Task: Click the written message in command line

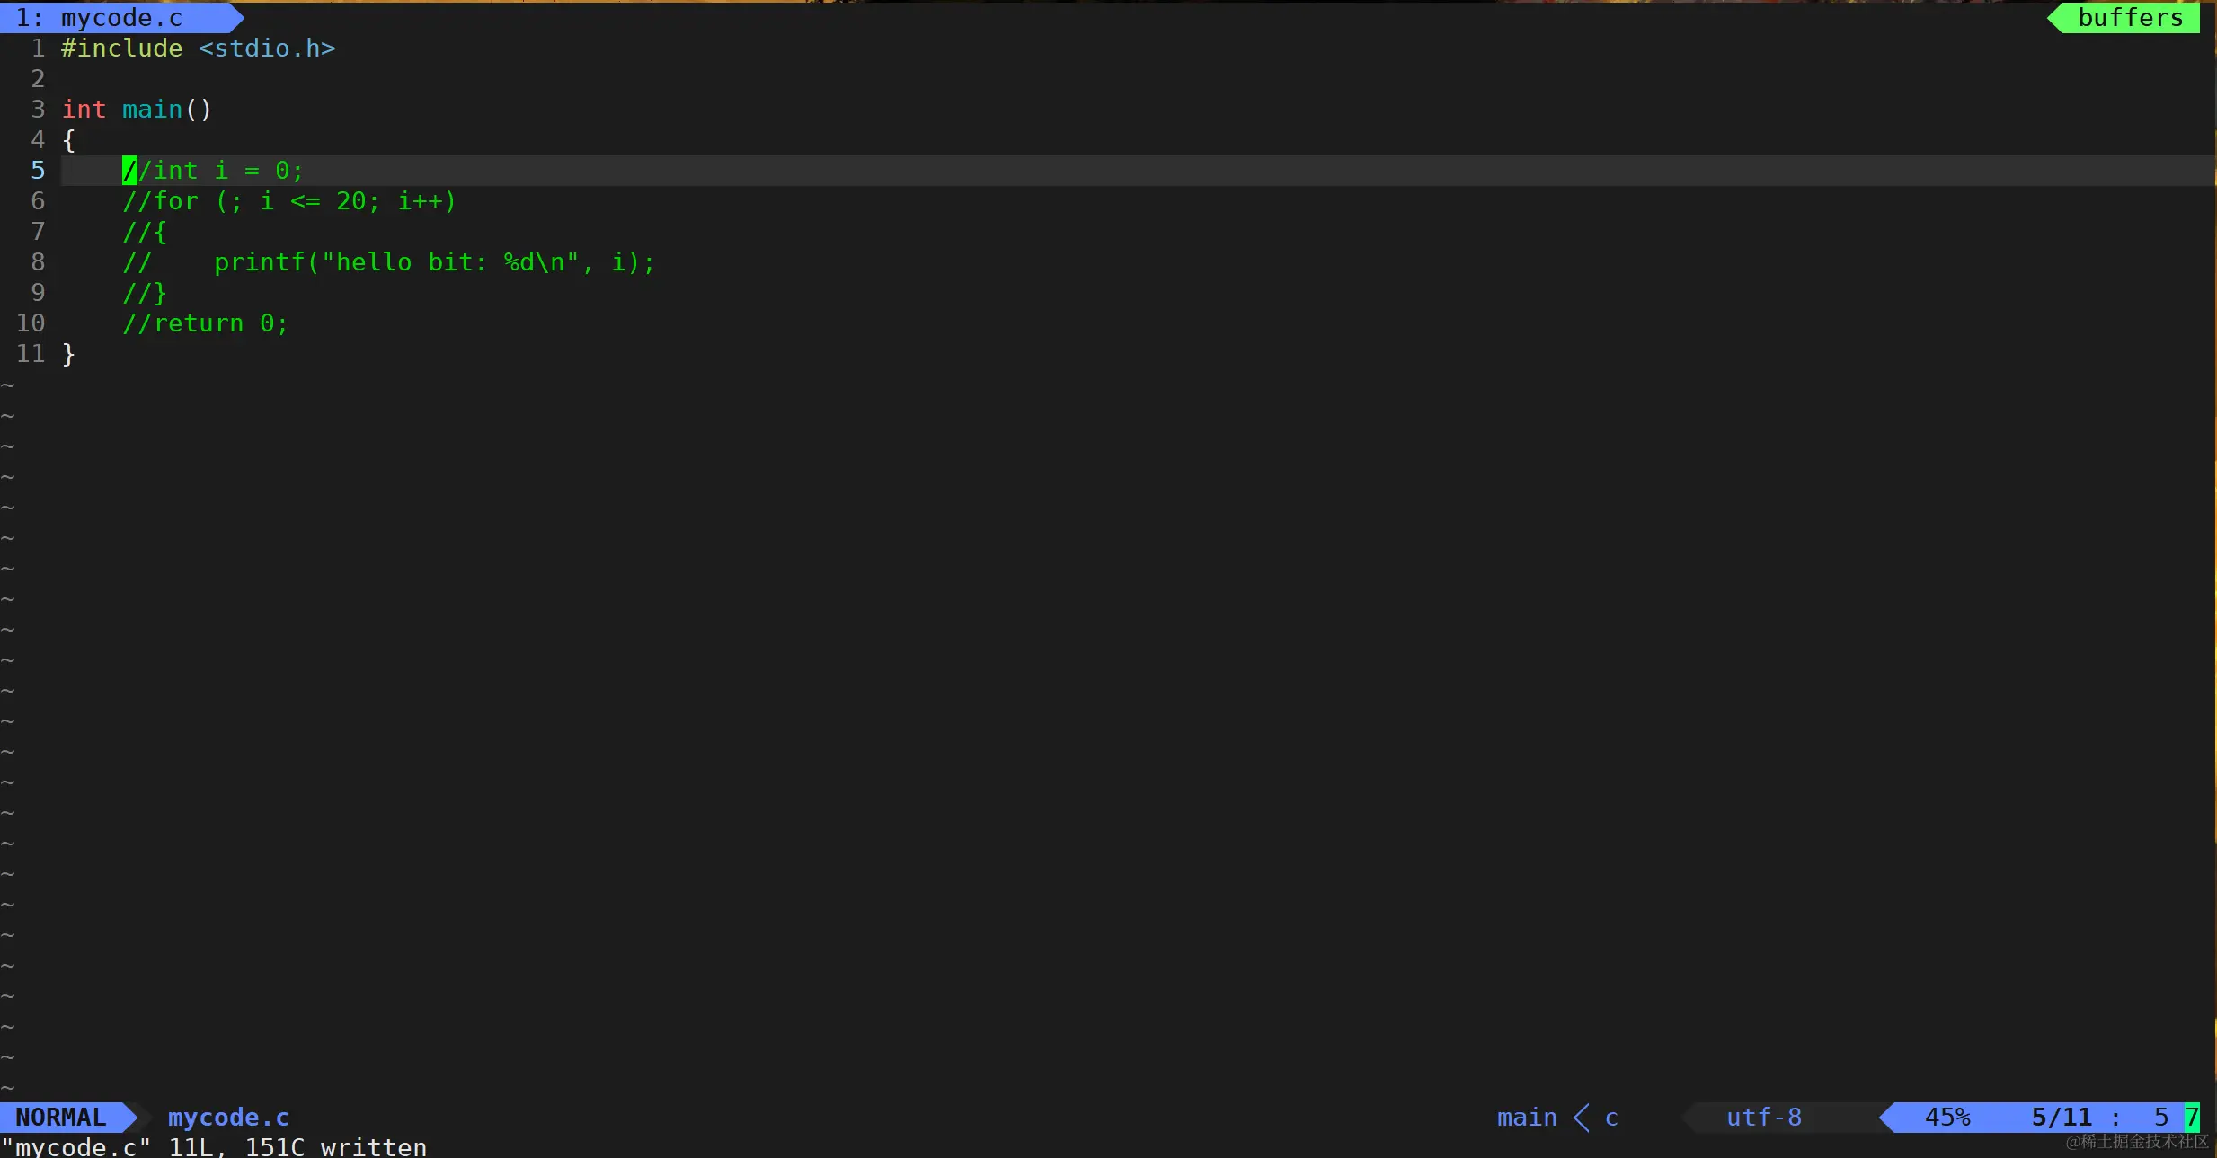Action: [x=373, y=1147]
